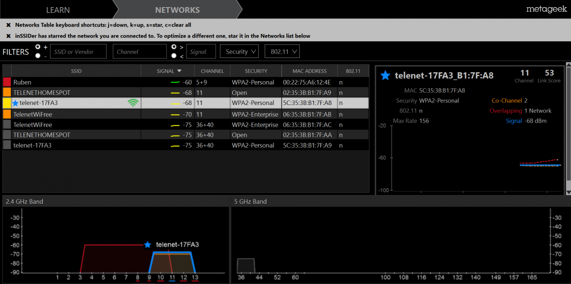Dismiss the keyboard shortcuts notification

pyautogui.click(x=9, y=25)
